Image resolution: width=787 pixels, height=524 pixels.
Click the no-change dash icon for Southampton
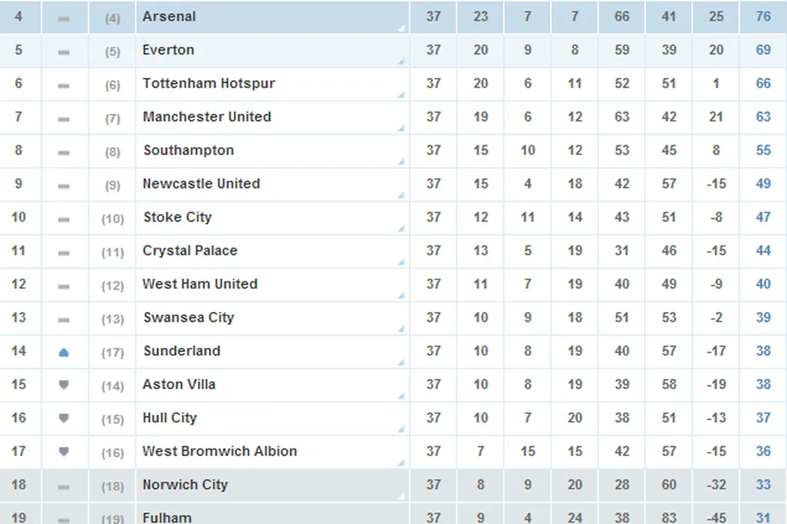(x=64, y=152)
